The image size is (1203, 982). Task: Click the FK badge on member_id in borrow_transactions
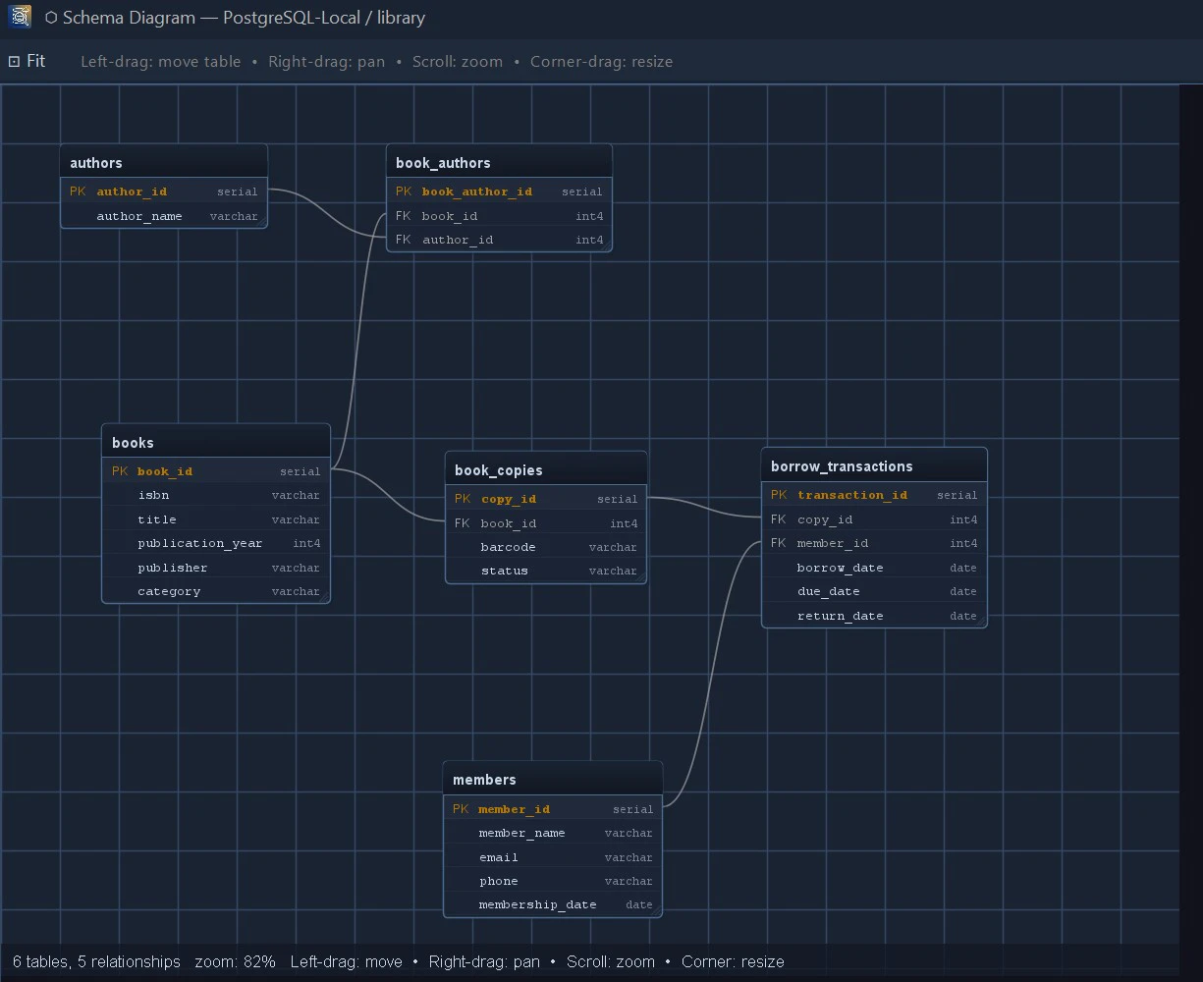tap(778, 543)
